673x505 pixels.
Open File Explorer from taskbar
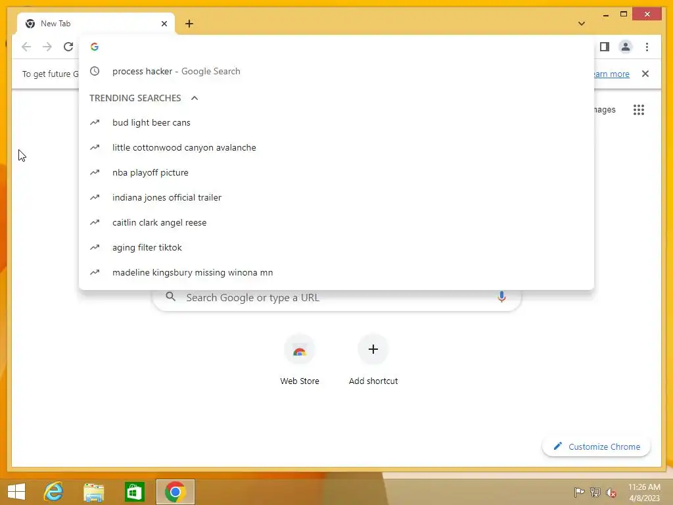coord(93,492)
